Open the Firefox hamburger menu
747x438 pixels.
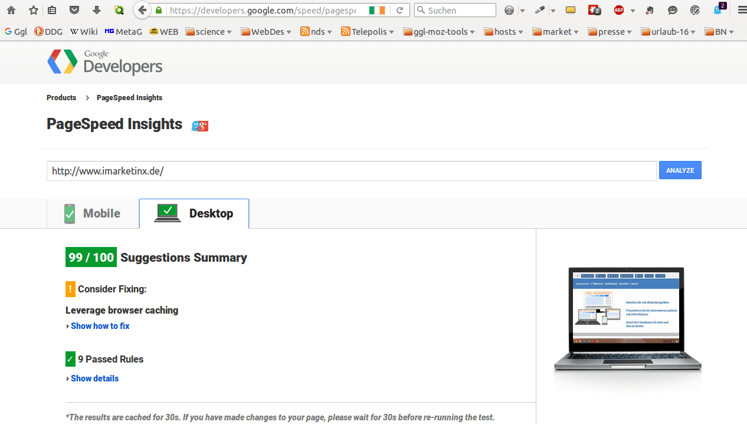pyautogui.click(x=742, y=10)
